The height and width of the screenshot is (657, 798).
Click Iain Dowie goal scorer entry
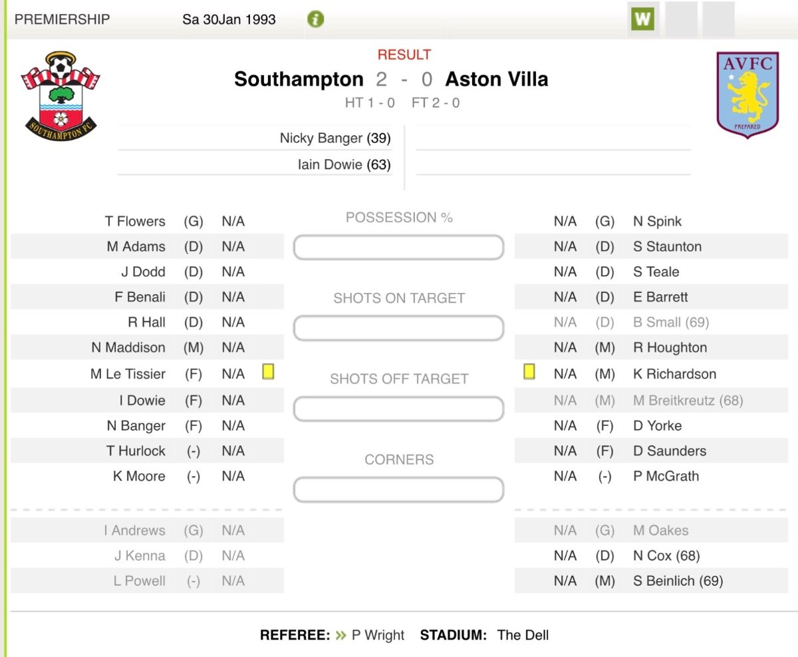344,164
